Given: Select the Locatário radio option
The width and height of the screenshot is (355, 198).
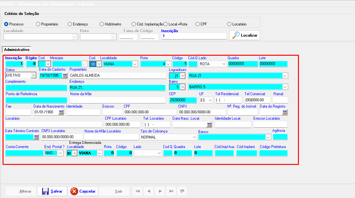Looking at the screenshot, I should [x=229, y=24].
